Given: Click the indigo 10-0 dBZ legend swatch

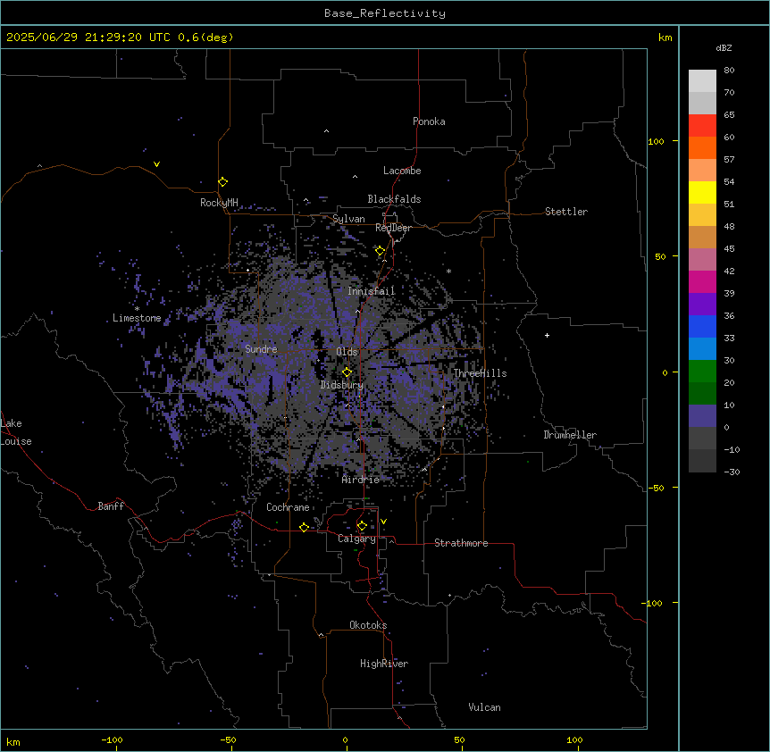Looking at the screenshot, I should [x=702, y=416].
